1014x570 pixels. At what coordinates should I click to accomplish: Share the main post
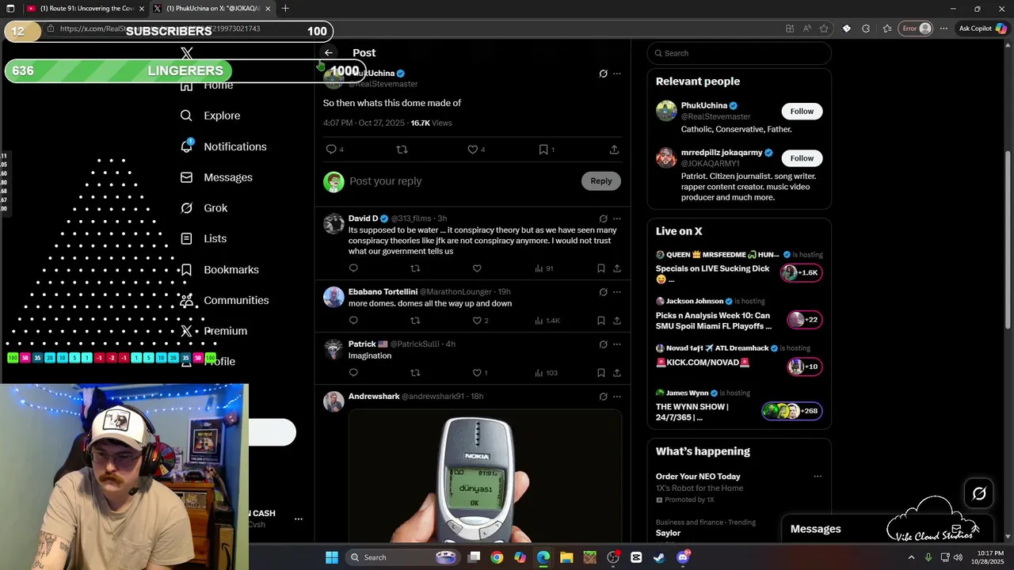614,150
